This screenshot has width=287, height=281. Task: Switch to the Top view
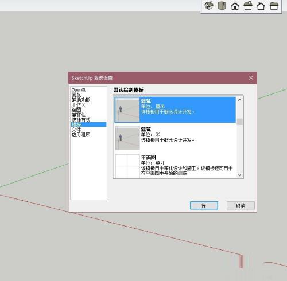[222, 6]
